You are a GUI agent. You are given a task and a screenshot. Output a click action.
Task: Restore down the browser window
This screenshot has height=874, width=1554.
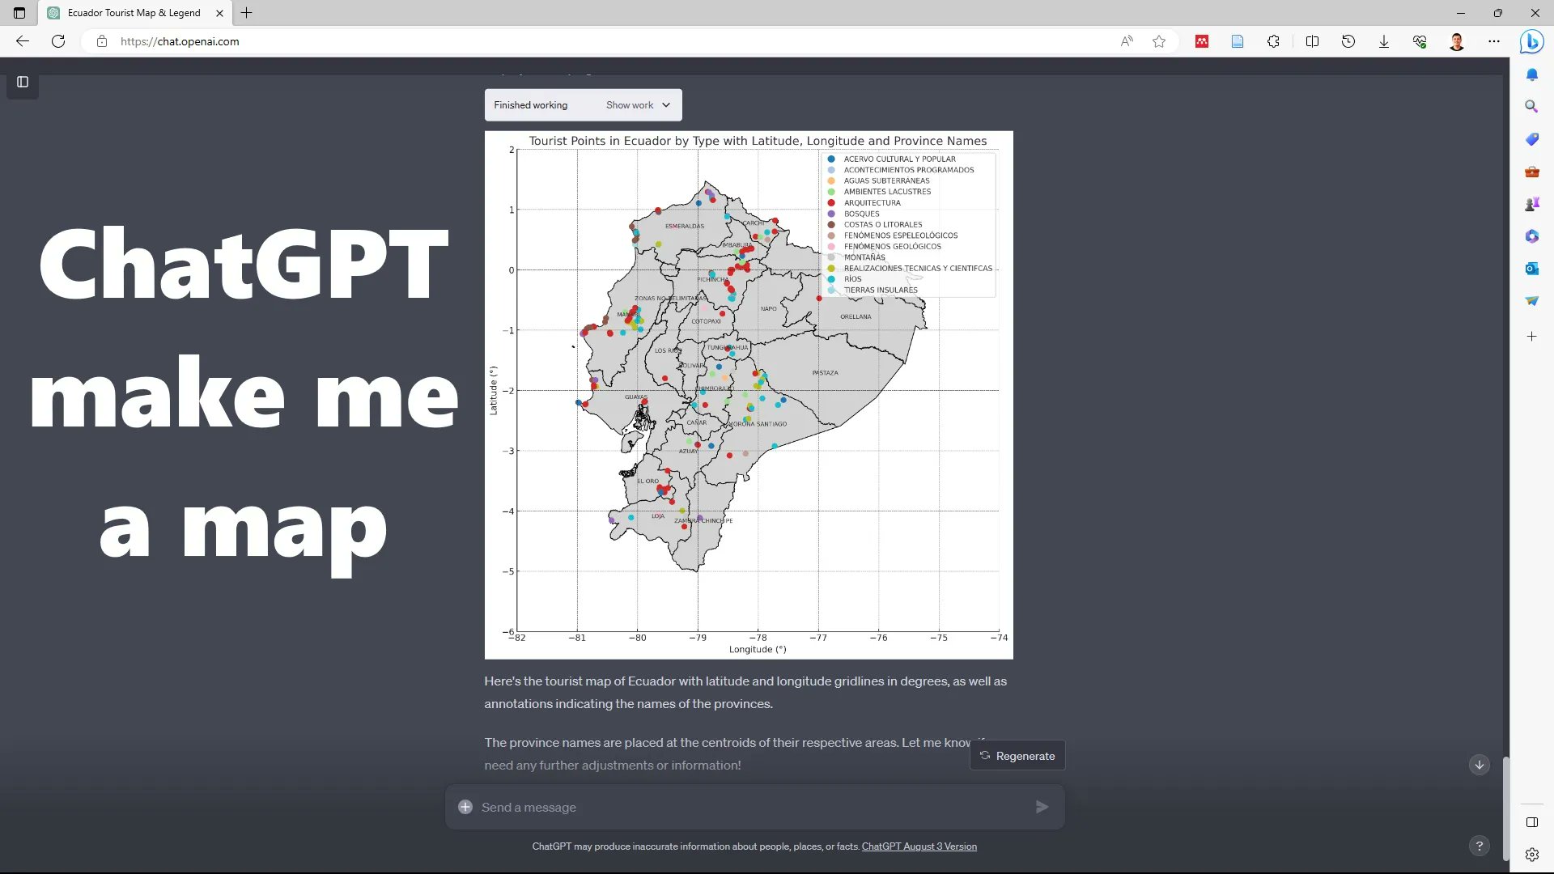1498,13
